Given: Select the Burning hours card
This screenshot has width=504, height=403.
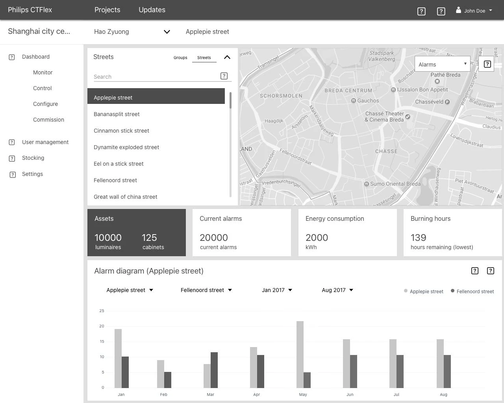Looking at the screenshot, I should [x=453, y=233].
